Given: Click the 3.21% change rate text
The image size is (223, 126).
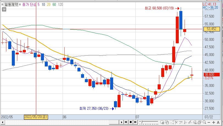Looking at the screenshot, I should (209, 78).
